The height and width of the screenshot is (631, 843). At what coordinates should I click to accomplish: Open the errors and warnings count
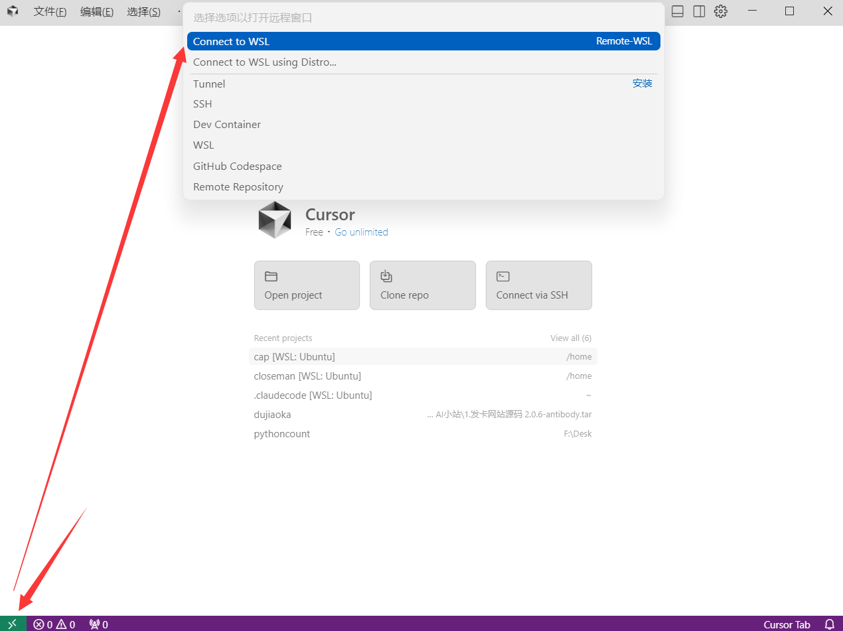54,624
